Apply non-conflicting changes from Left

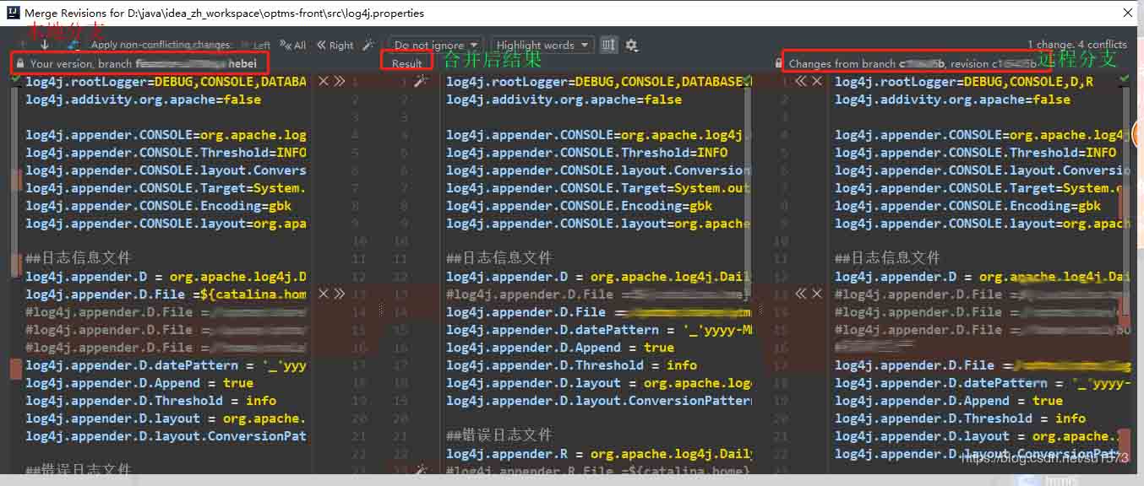255,46
